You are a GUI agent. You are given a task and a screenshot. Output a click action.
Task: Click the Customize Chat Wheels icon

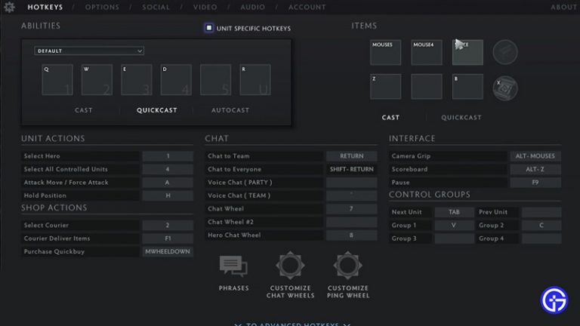pyautogui.click(x=289, y=268)
